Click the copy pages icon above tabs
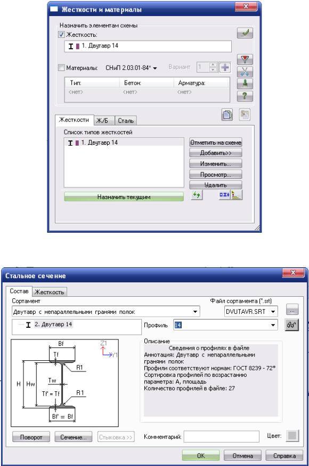The height and width of the screenshot is (466, 309). [x=227, y=114]
